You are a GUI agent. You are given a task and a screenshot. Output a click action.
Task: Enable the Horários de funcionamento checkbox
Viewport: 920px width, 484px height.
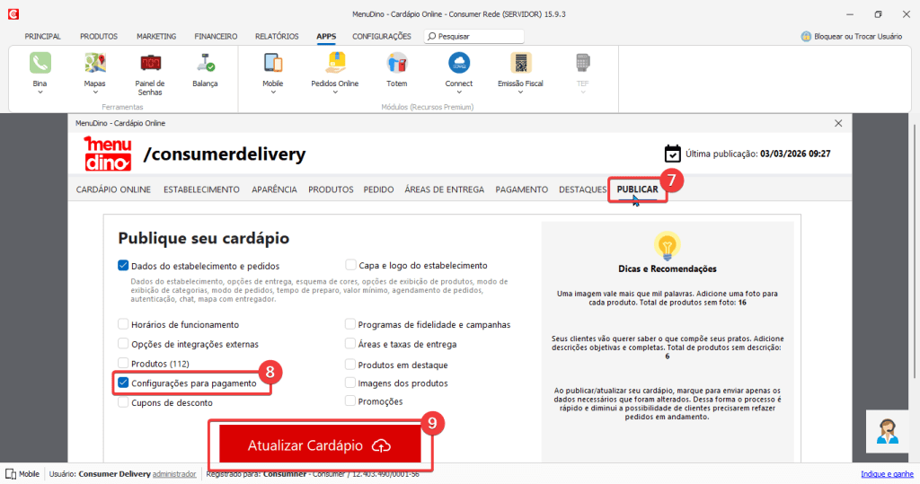pos(123,324)
